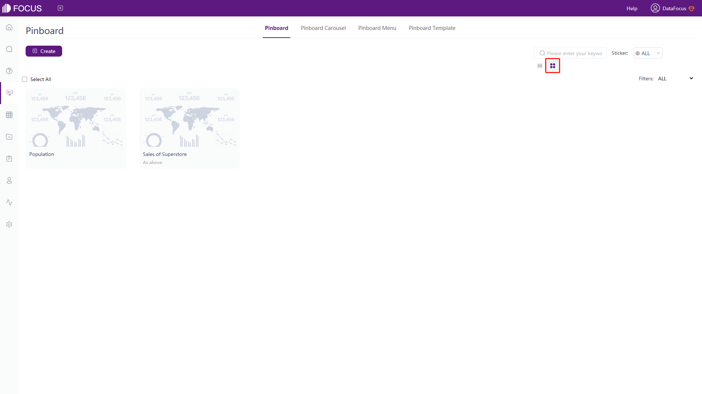Open the Home icon in sidebar
702x394 pixels.
(x=9, y=27)
